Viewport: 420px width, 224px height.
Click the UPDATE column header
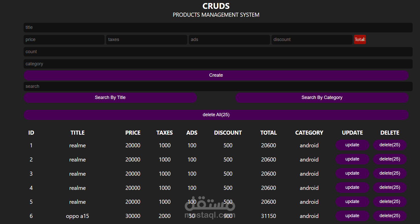352,133
